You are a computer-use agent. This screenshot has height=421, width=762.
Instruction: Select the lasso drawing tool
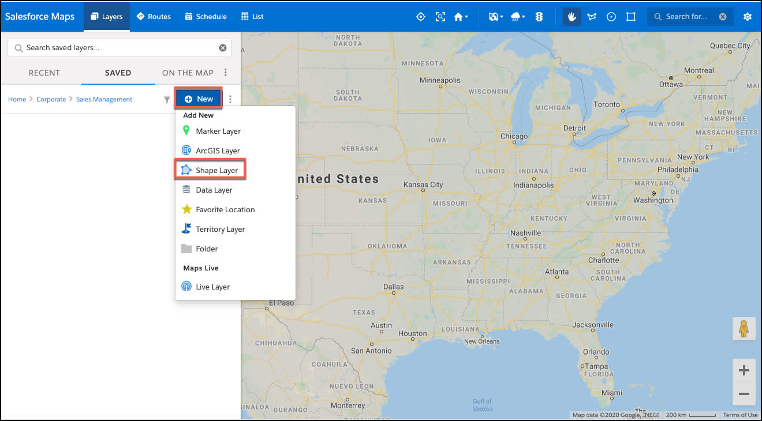(x=592, y=17)
